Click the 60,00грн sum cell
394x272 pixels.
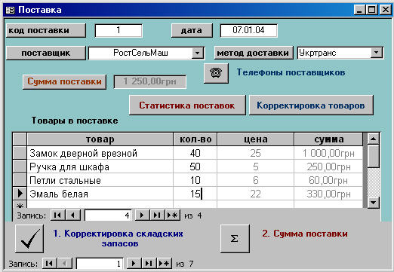click(328, 180)
